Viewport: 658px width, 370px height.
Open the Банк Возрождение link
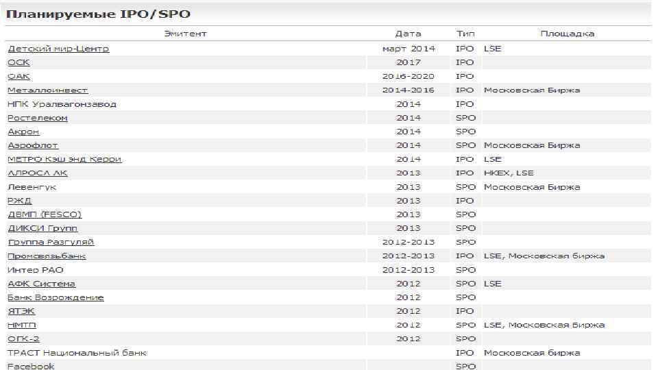coord(56,298)
